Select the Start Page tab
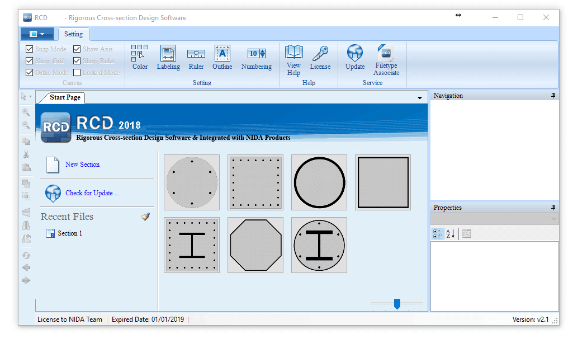The height and width of the screenshot is (343, 573). coord(65,97)
